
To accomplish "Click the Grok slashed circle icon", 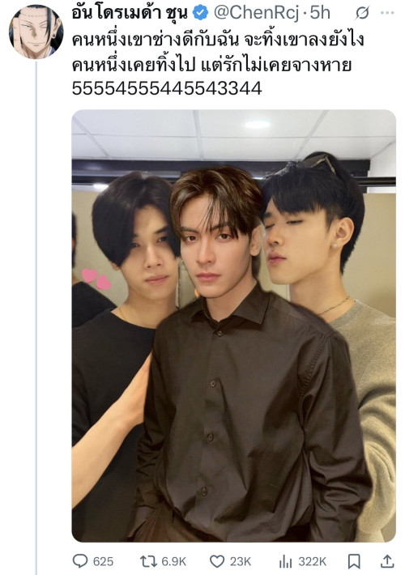I will [x=362, y=14].
